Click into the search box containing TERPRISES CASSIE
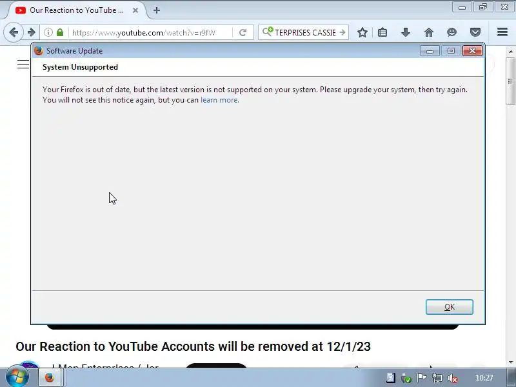Screen dimensions: 516x387 coord(305,33)
